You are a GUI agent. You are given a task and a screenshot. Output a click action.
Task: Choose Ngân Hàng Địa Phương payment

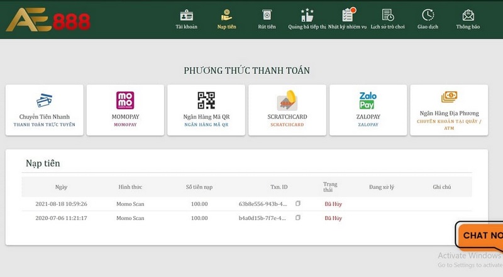pos(449,109)
